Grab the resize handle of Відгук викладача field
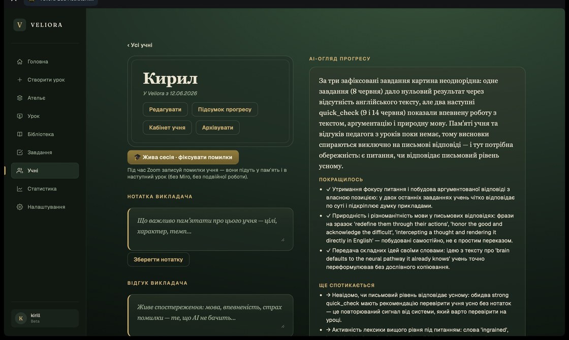Screen dimensions: 569x340 [282, 326]
